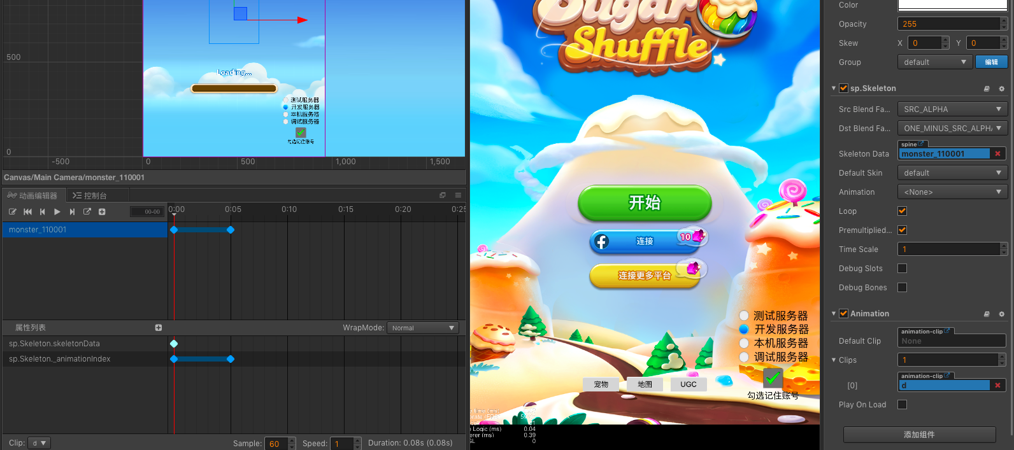Select first keyframe on monster_110001 track
The image size is (1014, 450).
click(x=174, y=230)
